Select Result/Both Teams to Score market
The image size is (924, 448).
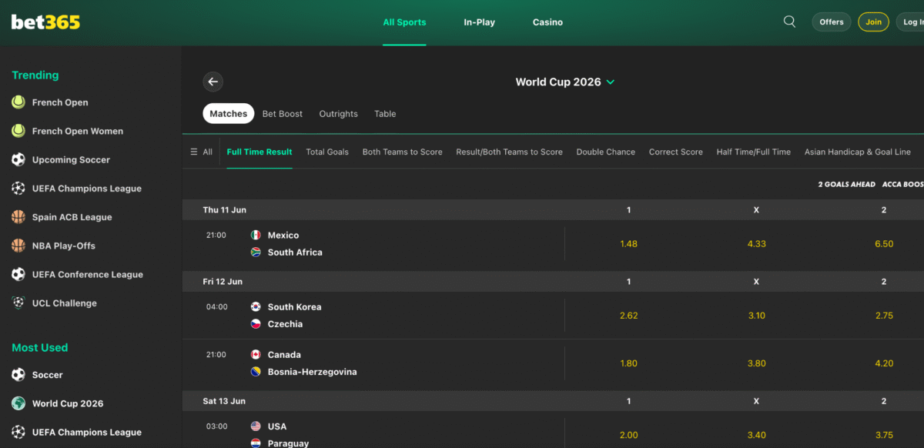point(509,152)
